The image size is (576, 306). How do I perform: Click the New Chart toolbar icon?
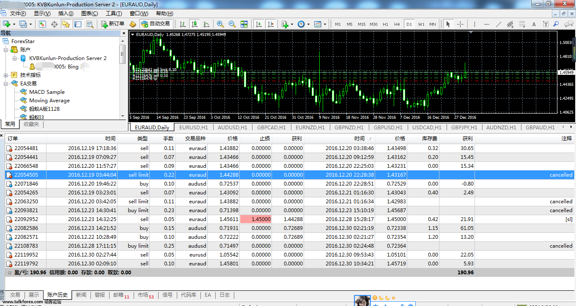[x=7, y=24]
